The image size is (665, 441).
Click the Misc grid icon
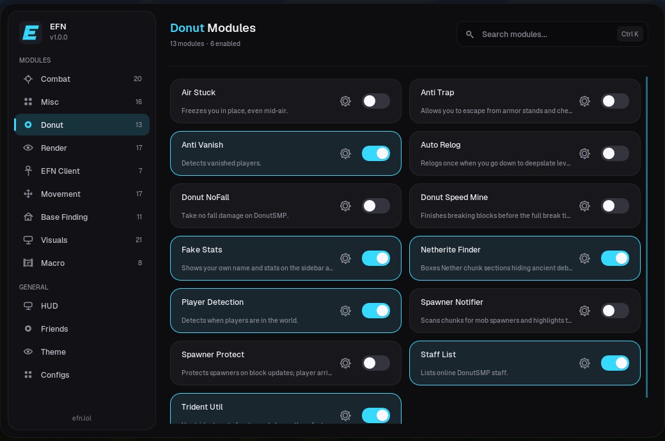pos(28,102)
